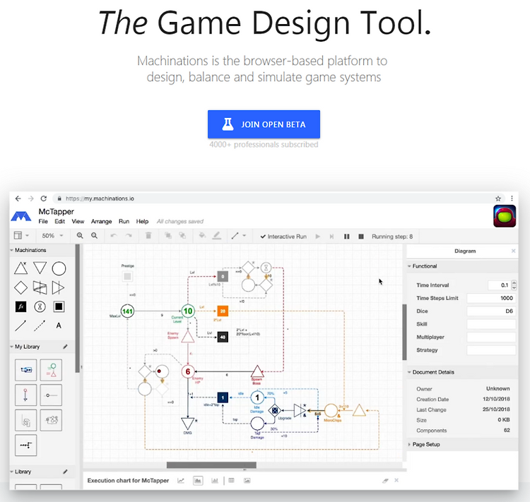The width and height of the screenshot is (530, 502).
Task: Toggle the Interactive Run checkbox
Action: 283,237
